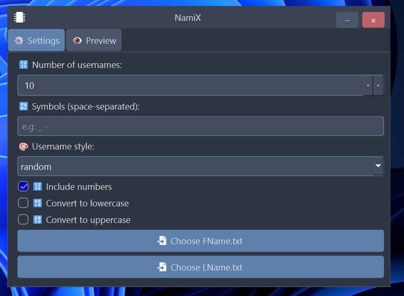Viewport: 404px width, 296px height.
Task: Click the gear icon on Settings tab
Action: point(19,40)
